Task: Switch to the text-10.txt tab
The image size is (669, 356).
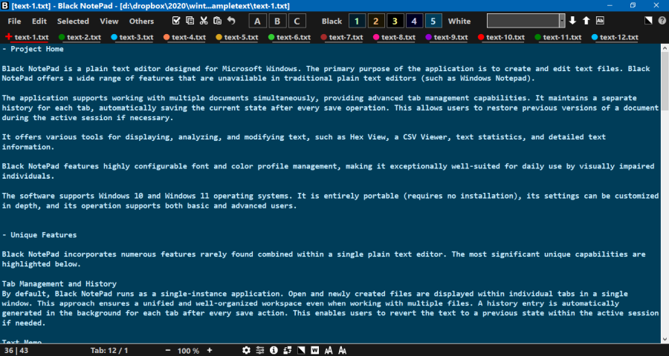Action: click(501, 37)
